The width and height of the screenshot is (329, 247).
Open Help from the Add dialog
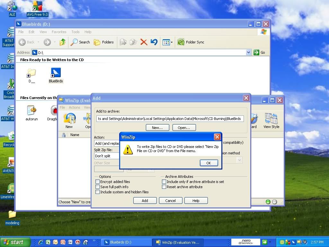[x=196, y=201]
